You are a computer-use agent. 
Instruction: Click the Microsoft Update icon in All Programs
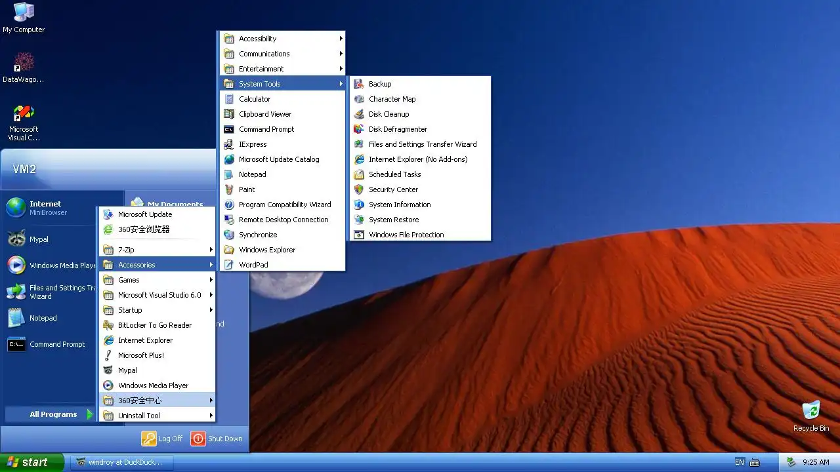tap(108, 214)
